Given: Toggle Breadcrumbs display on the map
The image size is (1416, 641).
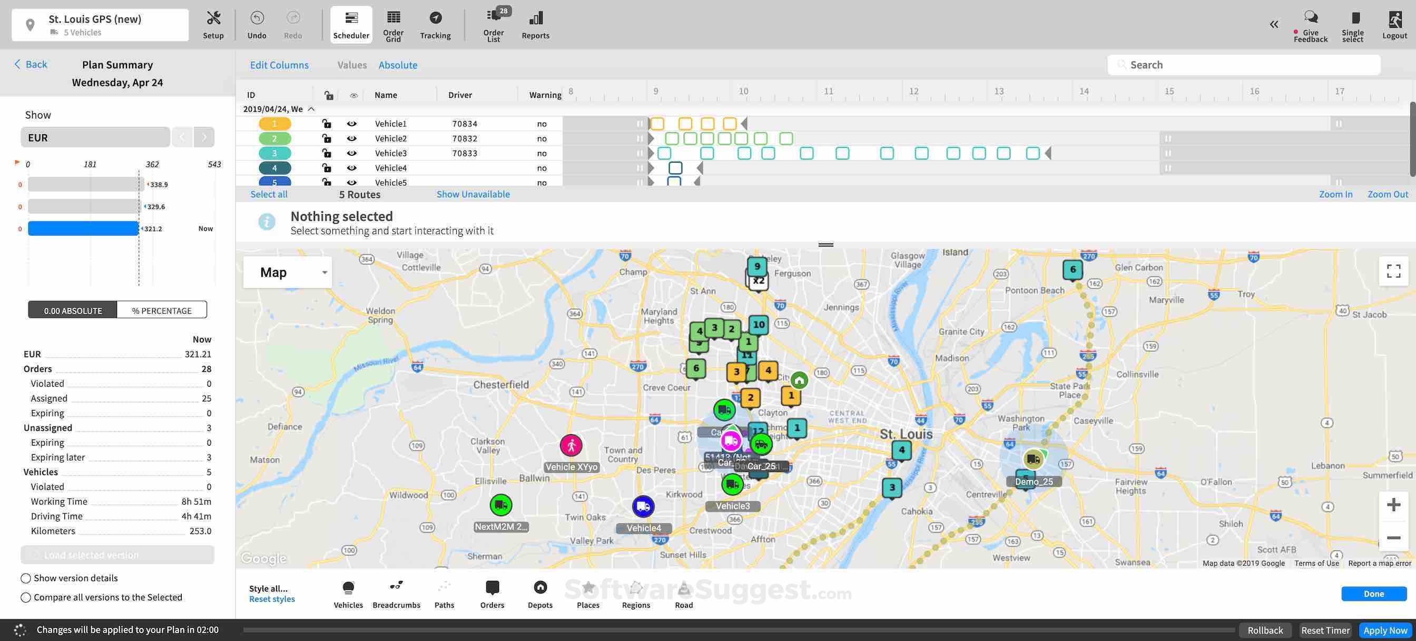Looking at the screenshot, I should (x=396, y=592).
